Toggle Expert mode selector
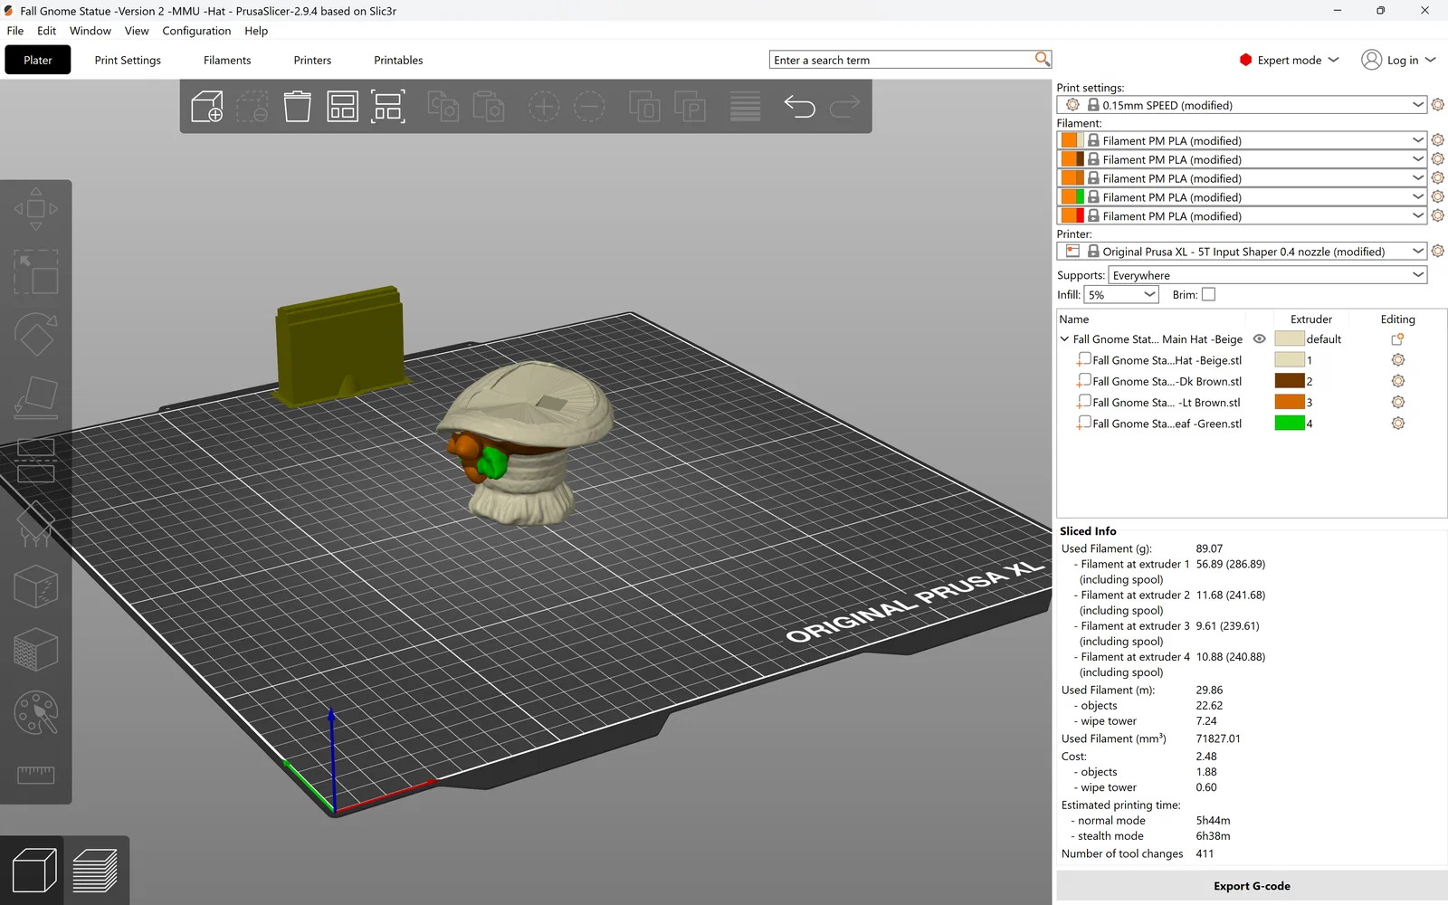The height and width of the screenshot is (905, 1448). [1290, 60]
